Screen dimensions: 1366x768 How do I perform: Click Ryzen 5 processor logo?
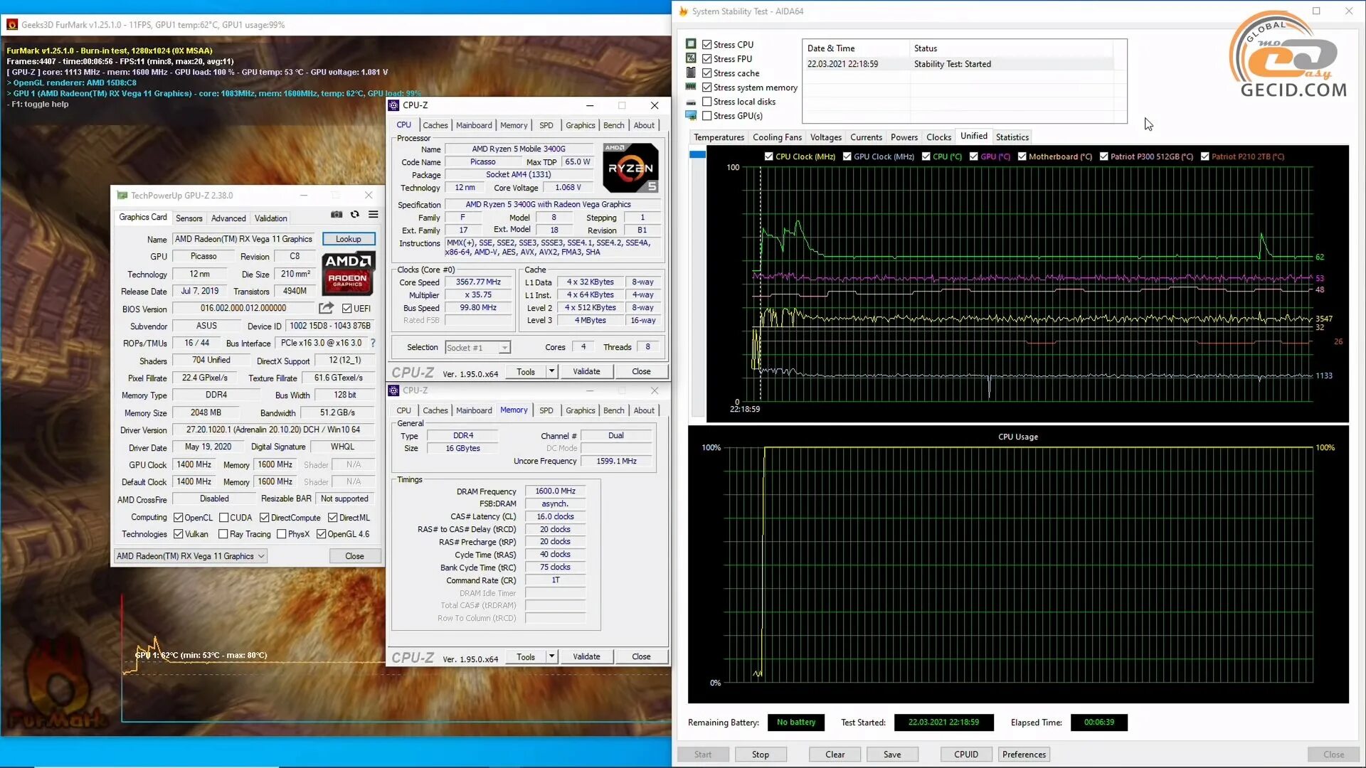pyautogui.click(x=630, y=168)
